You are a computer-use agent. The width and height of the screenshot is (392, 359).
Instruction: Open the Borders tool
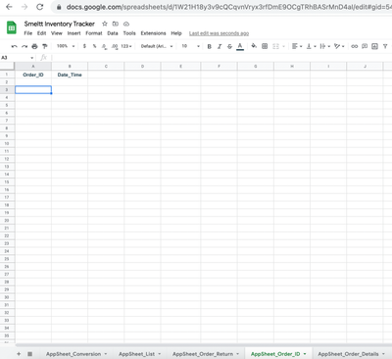[265, 46]
